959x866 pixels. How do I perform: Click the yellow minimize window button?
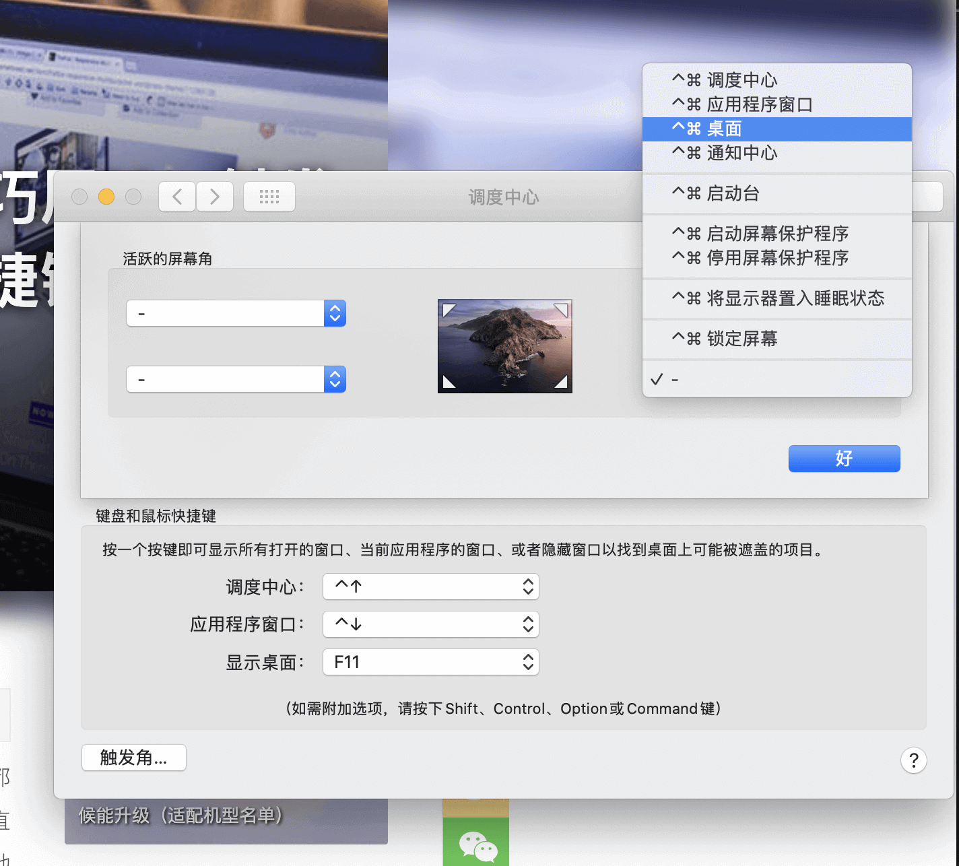106,196
